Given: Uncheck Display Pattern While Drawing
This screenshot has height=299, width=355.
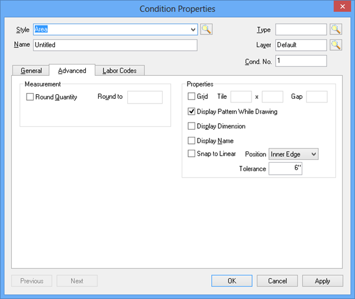Looking at the screenshot, I should click(191, 111).
